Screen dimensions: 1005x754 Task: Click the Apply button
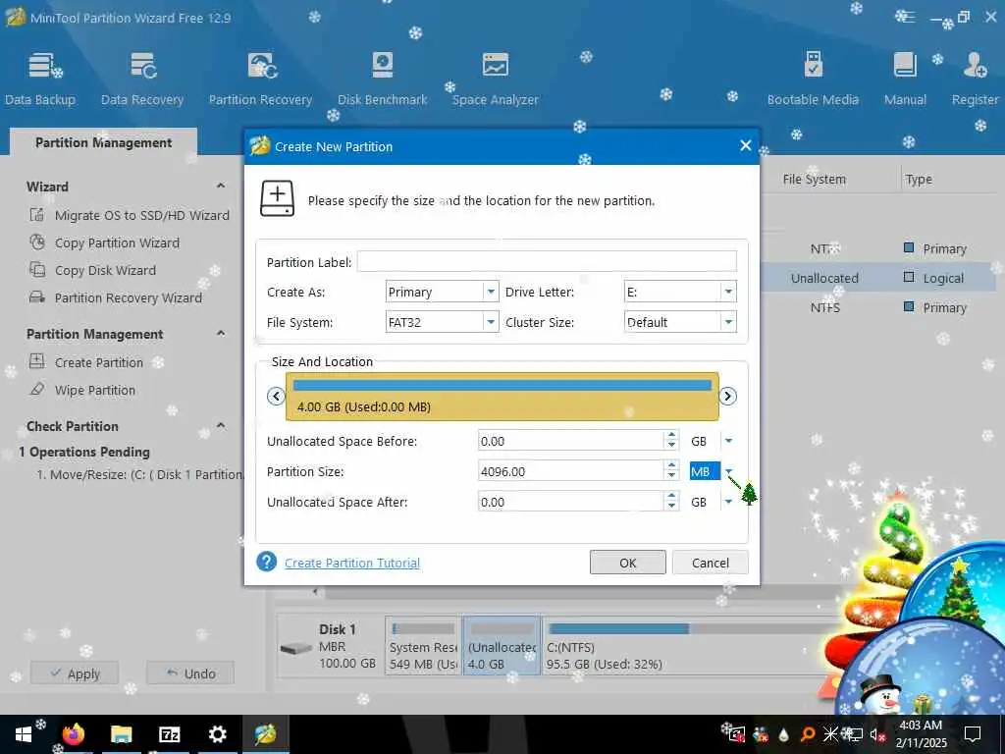(75, 673)
